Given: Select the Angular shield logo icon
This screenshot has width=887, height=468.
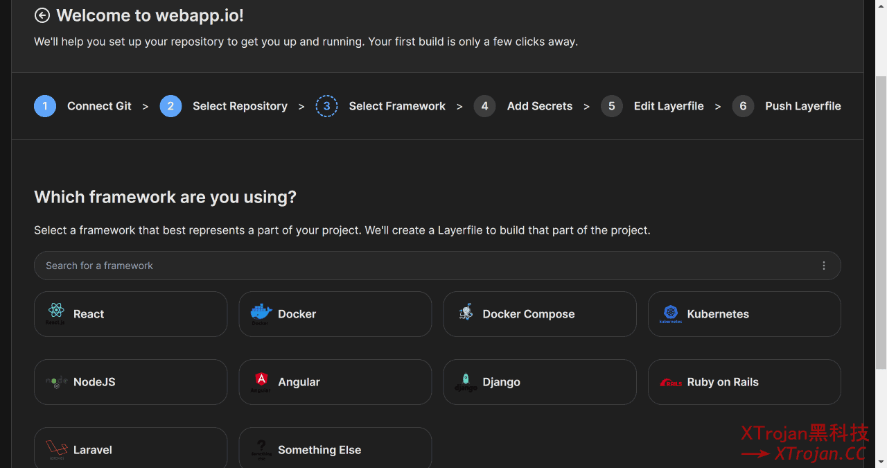Looking at the screenshot, I should click(x=261, y=381).
